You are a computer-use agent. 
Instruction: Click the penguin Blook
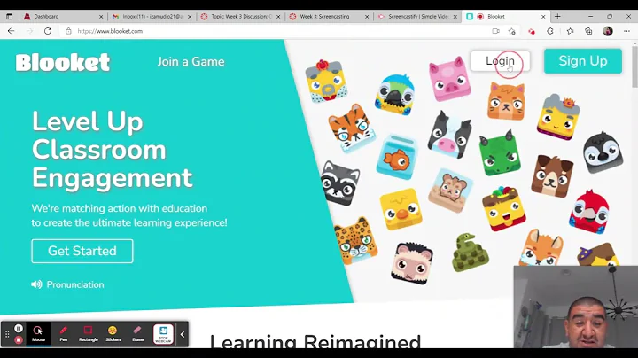tap(603, 152)
